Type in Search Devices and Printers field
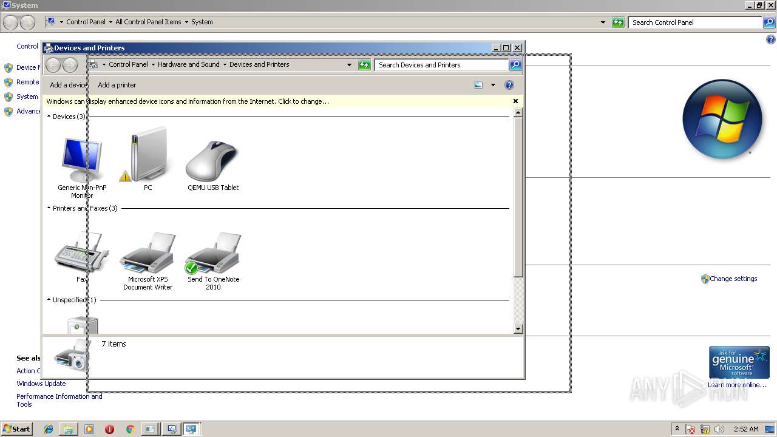Image resolution: width=777 pixels, height=437 pixels. (x=441, y=65)
